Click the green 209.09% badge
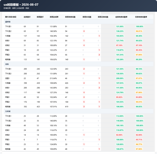This screenshot has height=154, width=157. click(120, 78)
